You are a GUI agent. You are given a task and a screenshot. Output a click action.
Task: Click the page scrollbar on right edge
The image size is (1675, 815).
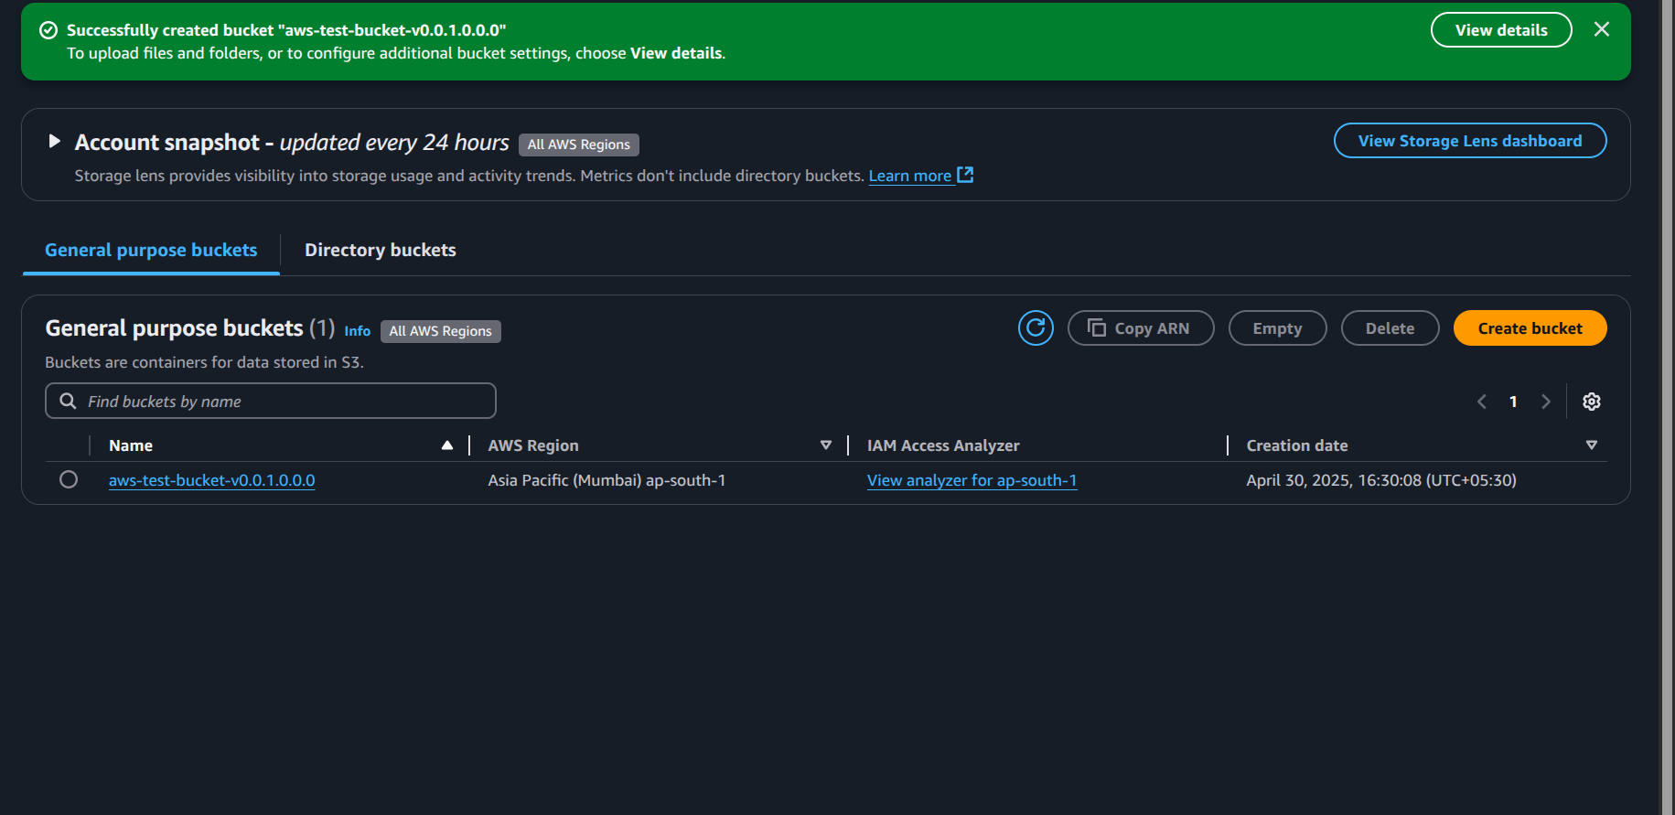[1668, 407]
